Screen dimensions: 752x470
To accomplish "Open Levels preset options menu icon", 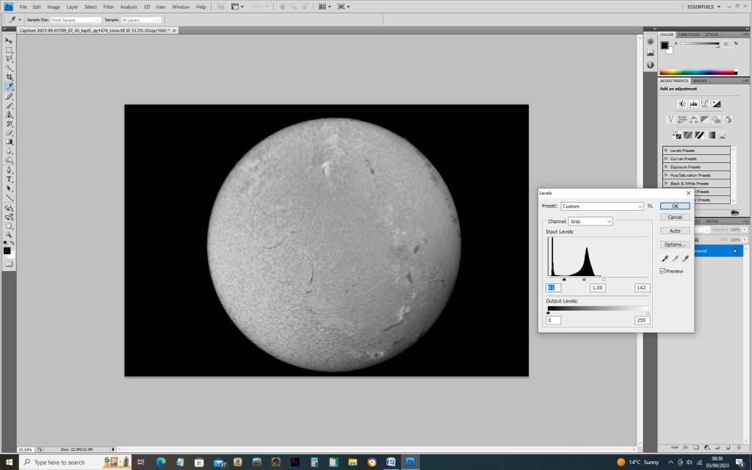I will click(650, 206).
